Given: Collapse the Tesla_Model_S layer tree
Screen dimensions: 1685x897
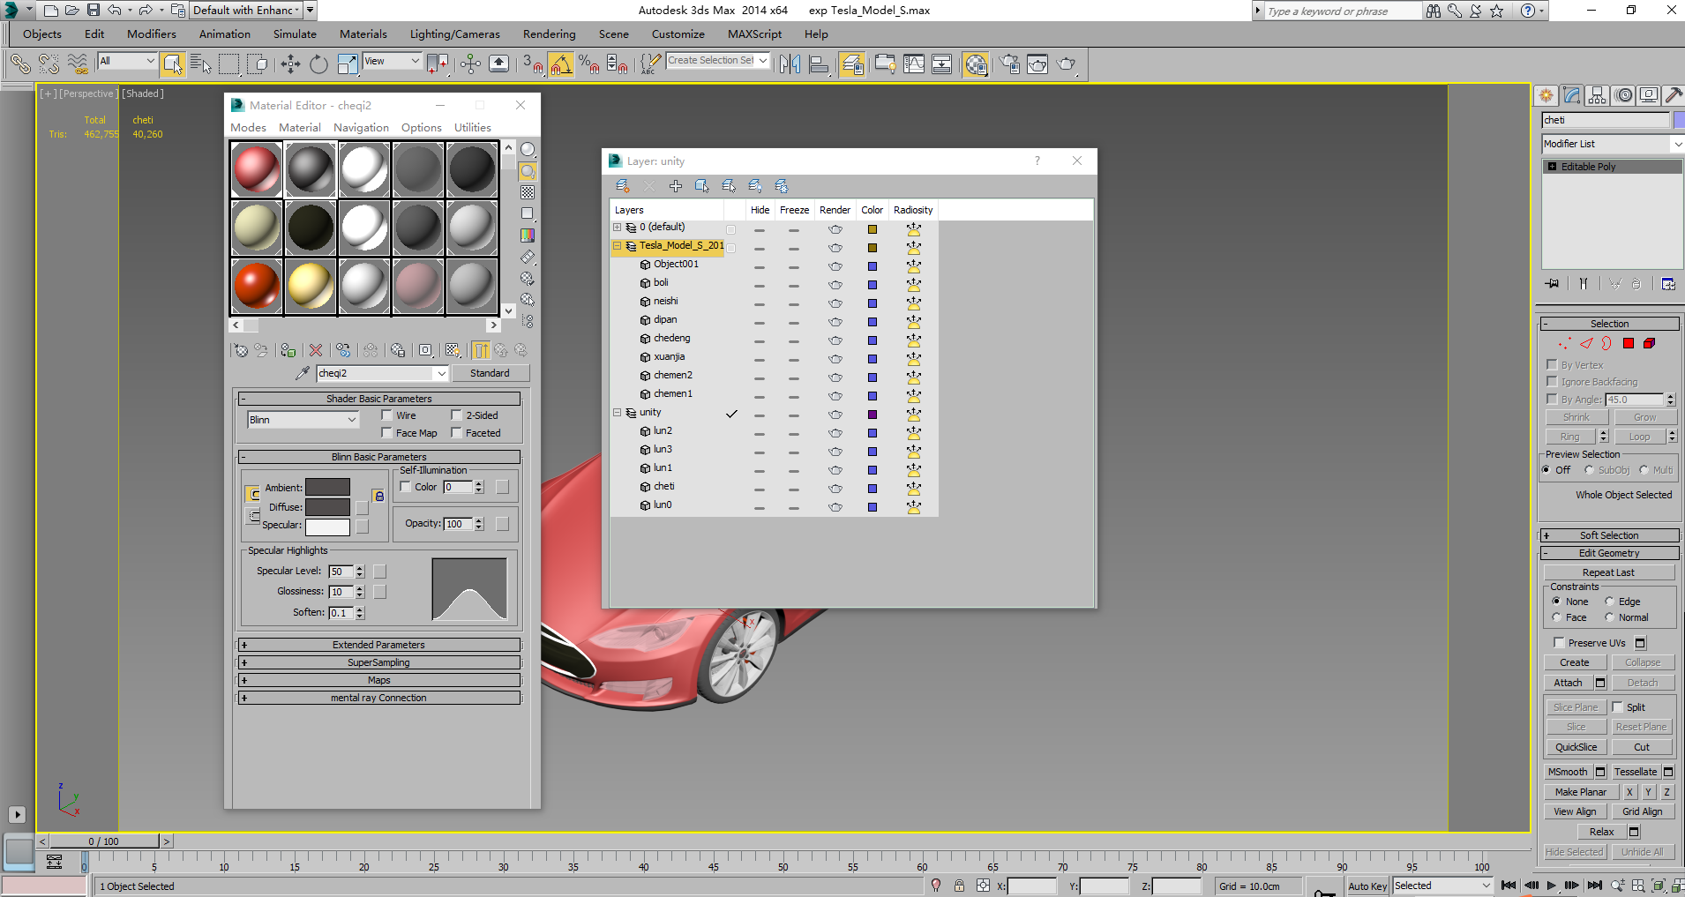Looking at the screenshot, I should click(618, 246).
